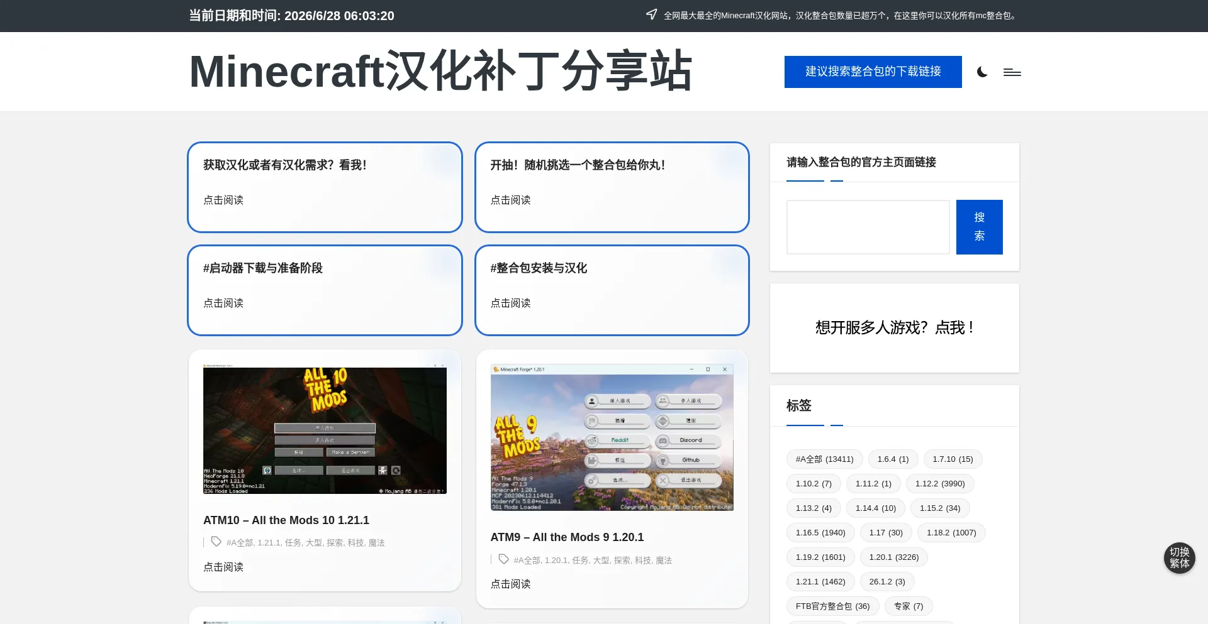The height and width of the screenshot is (624, 1208).
Task: Open the ATM9 main menu thumbnail image
Action: (612, 437)
